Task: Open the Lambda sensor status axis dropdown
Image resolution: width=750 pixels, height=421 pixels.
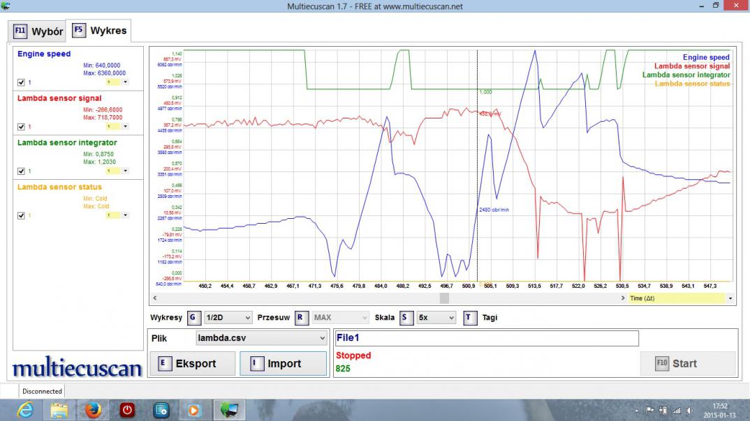Action: tap(125, 215)
